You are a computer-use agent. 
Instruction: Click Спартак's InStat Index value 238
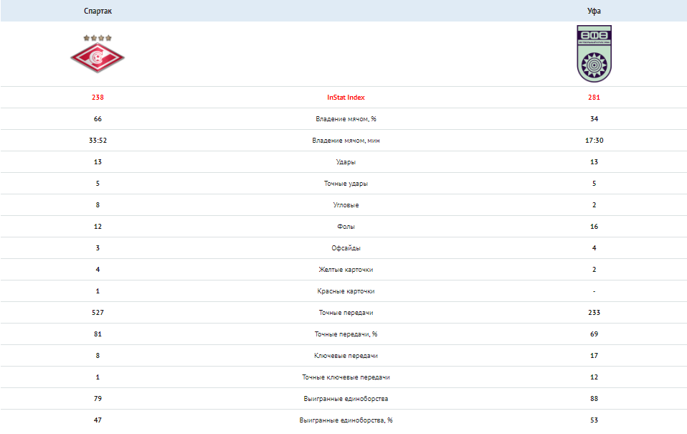98,98
